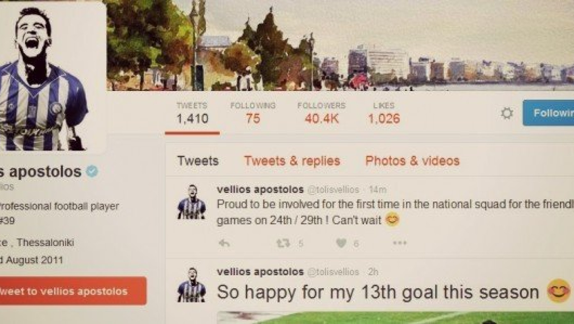This screenshot has height=324, width=574.
Task: View the 1,026 likes
Action: click(384, 113)
